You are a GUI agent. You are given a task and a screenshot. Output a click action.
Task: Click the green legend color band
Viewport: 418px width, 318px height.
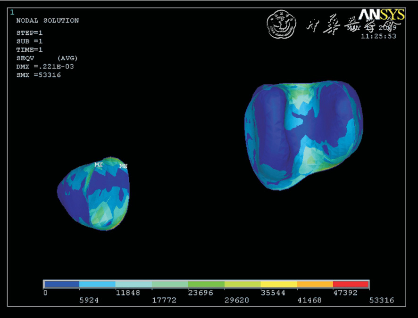click(206, 284)
